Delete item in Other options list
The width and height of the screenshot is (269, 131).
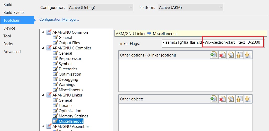coord(223,55)
